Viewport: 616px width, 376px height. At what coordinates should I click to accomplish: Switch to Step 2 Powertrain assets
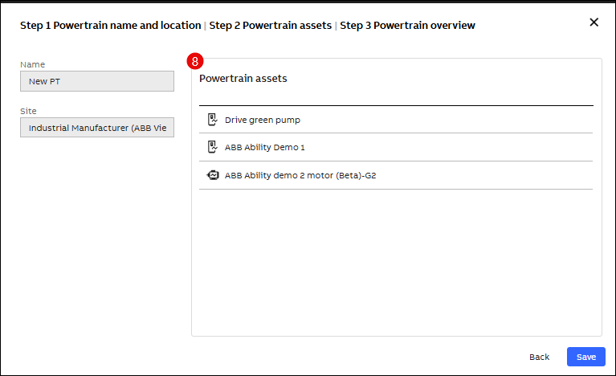click(270, 26)
